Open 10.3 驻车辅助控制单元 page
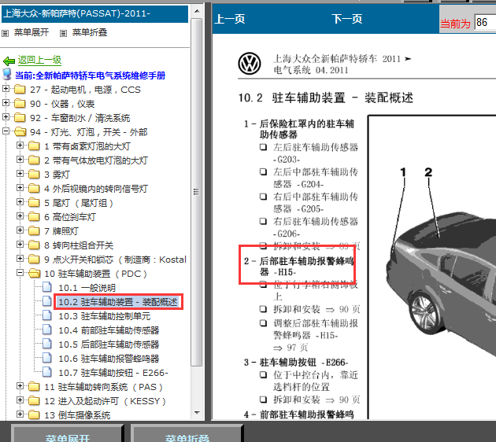This screenshot has width=496, height=442. tap(105, 316)
